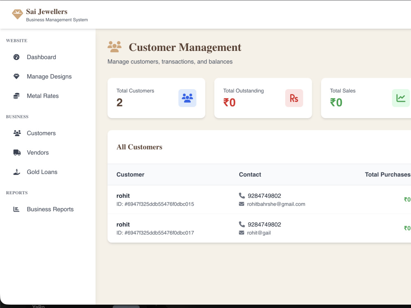Click the red Rs icon in Total Outstanding card
This screenshot has width=411, height=308.
[294, 98]
